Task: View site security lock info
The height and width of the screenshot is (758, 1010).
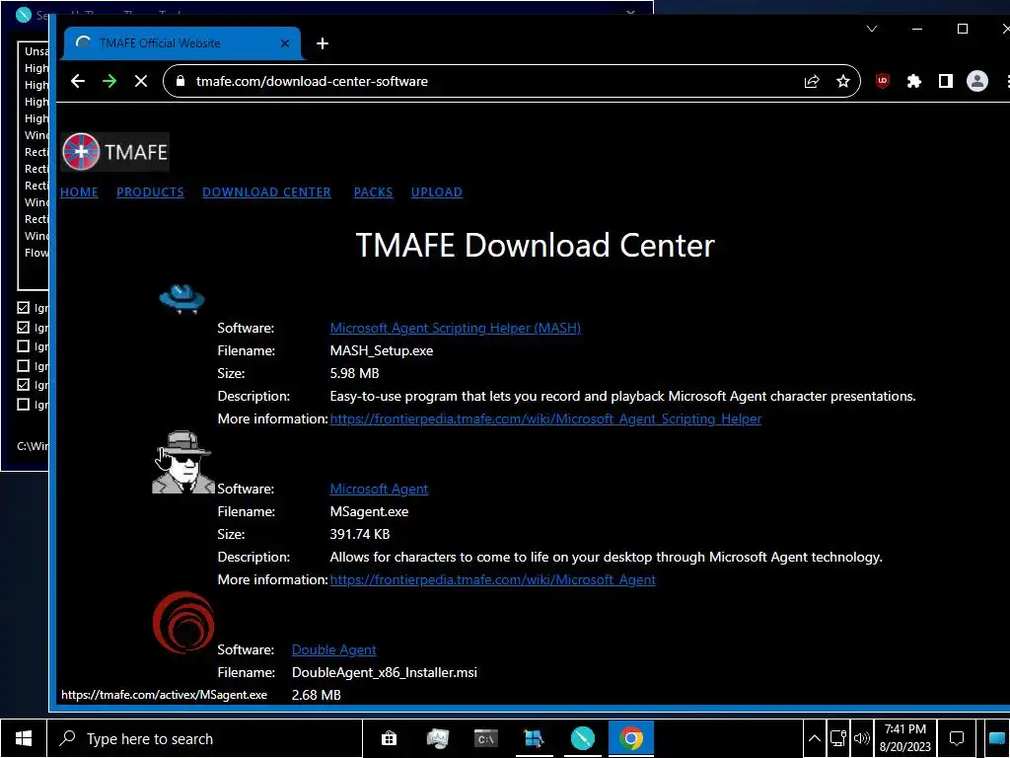Action: [x=180, y=81]
